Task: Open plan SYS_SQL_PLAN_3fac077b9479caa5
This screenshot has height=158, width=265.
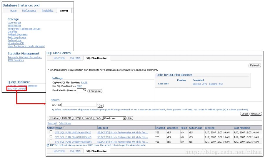Action: click(x=73, y=137)
